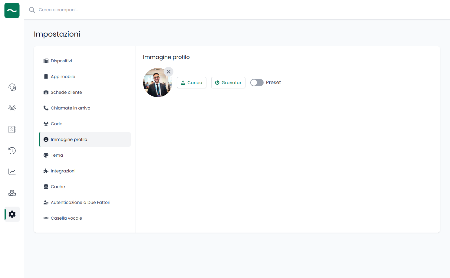Remove profile picture with X button

(169, 72)
